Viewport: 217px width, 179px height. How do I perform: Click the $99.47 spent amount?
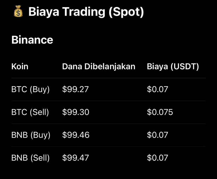click(76, 158)
